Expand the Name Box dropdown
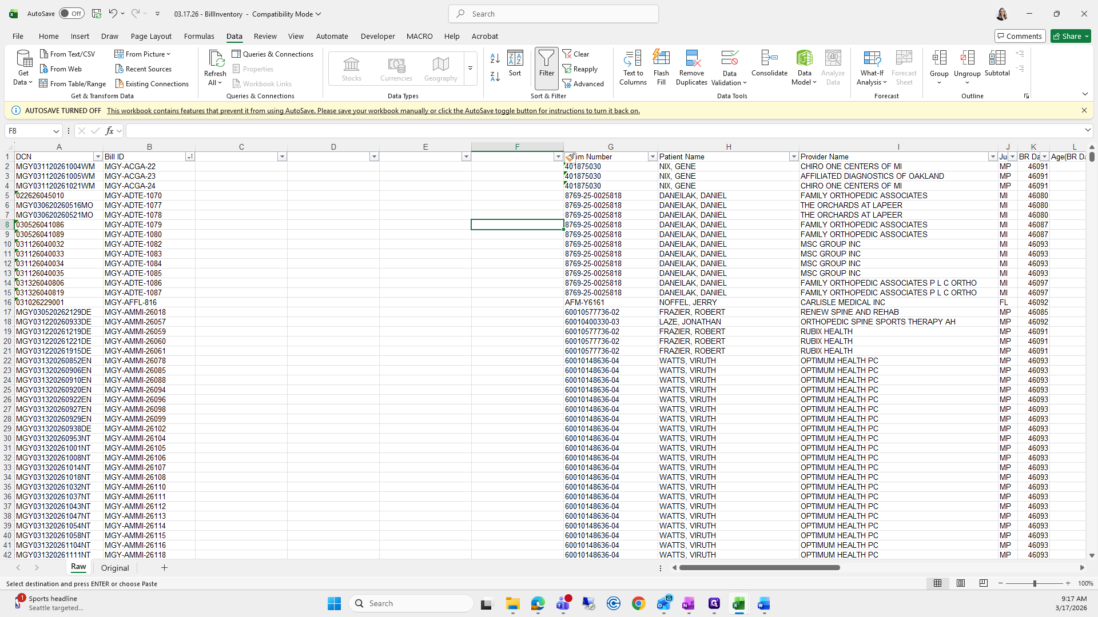The width and height of the screenshot is (1098, 617). coord(56,131)
